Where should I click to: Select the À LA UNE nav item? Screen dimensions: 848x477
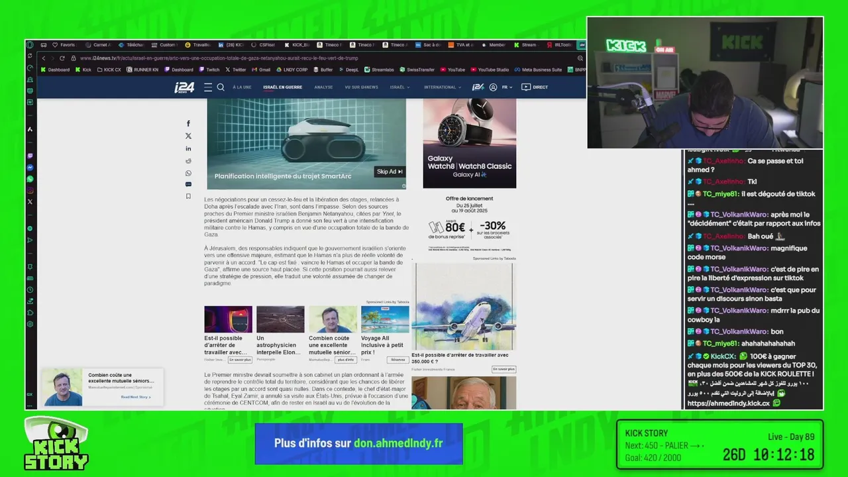(x=242, y=87)
